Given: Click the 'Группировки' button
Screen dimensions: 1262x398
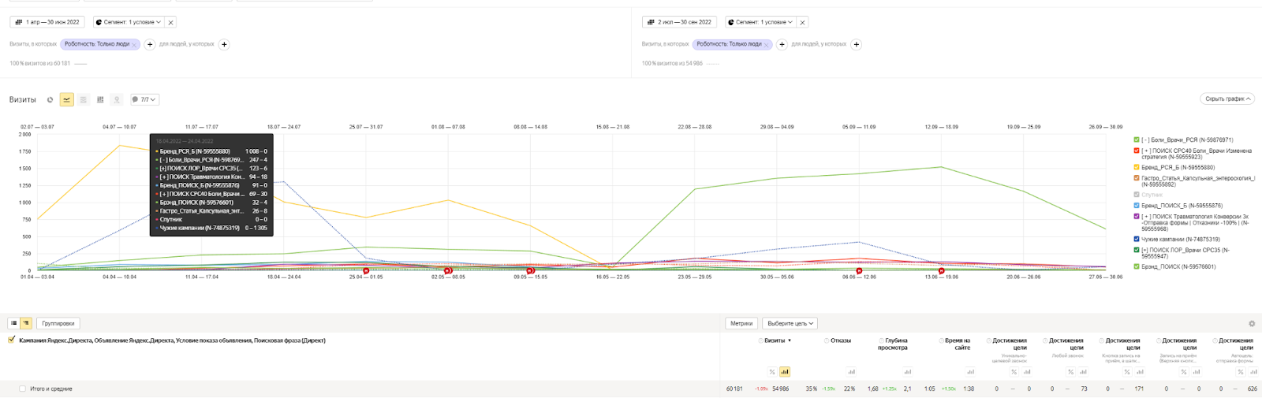Looking at the screenshot, I should [58, 323].
